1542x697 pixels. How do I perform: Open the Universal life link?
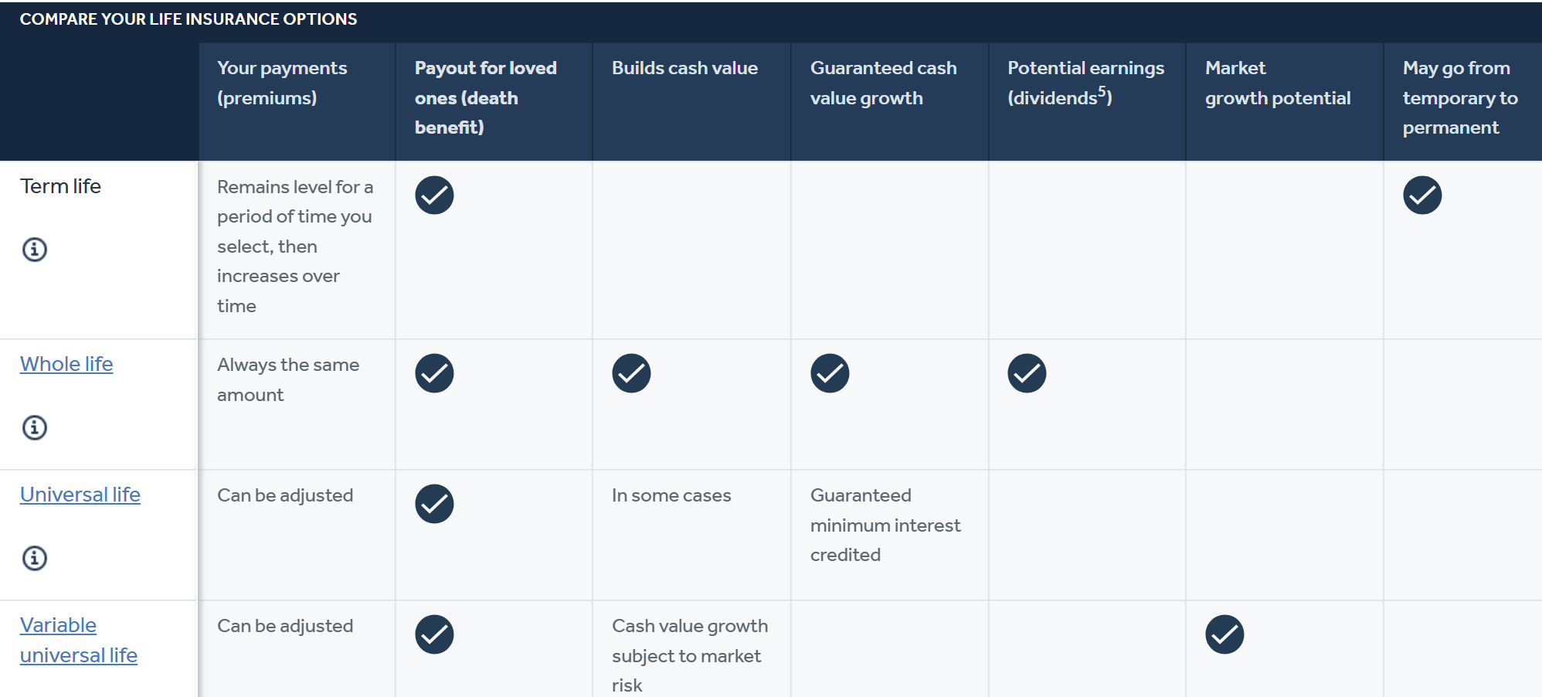[80, 495]
